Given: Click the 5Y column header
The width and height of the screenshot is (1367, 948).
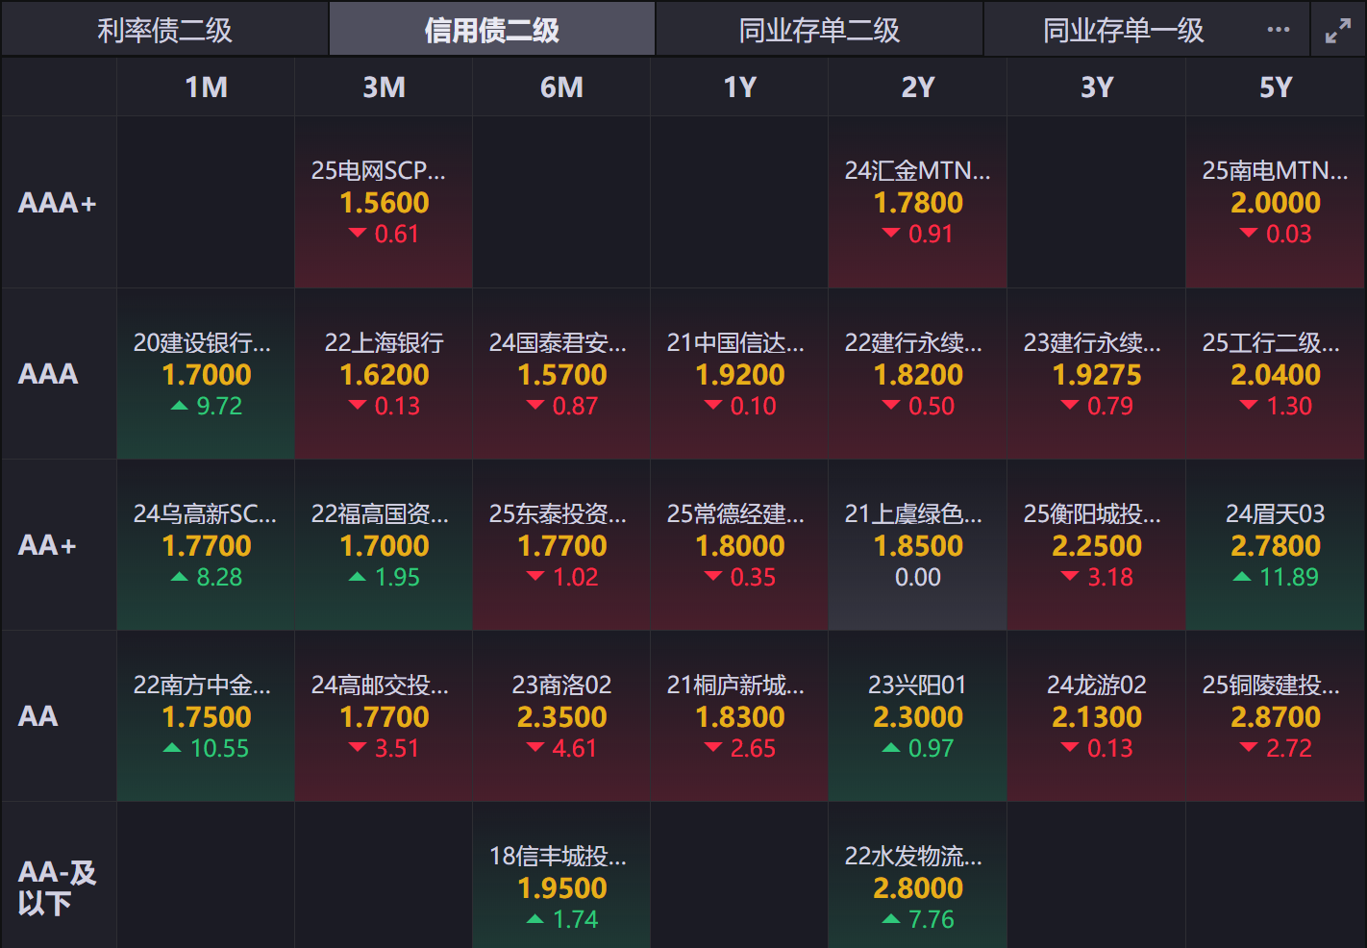Looking at the screenshot, I should 1276,87.
